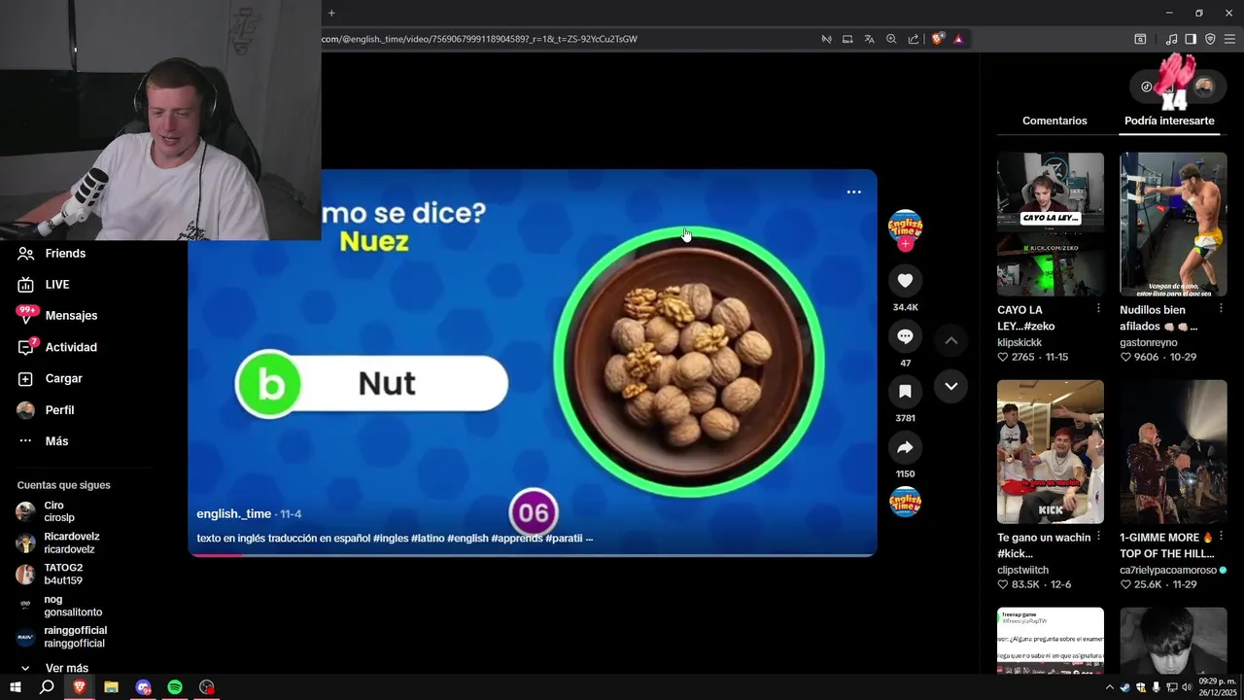Click ca7rielypacoamoroso author name
Image resolution: width=1244 pixels, height=700 pixels.
click(1168, 571)
